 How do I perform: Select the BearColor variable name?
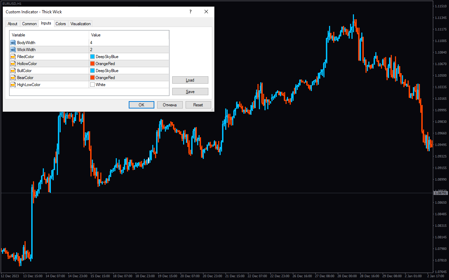coord(25,78)
